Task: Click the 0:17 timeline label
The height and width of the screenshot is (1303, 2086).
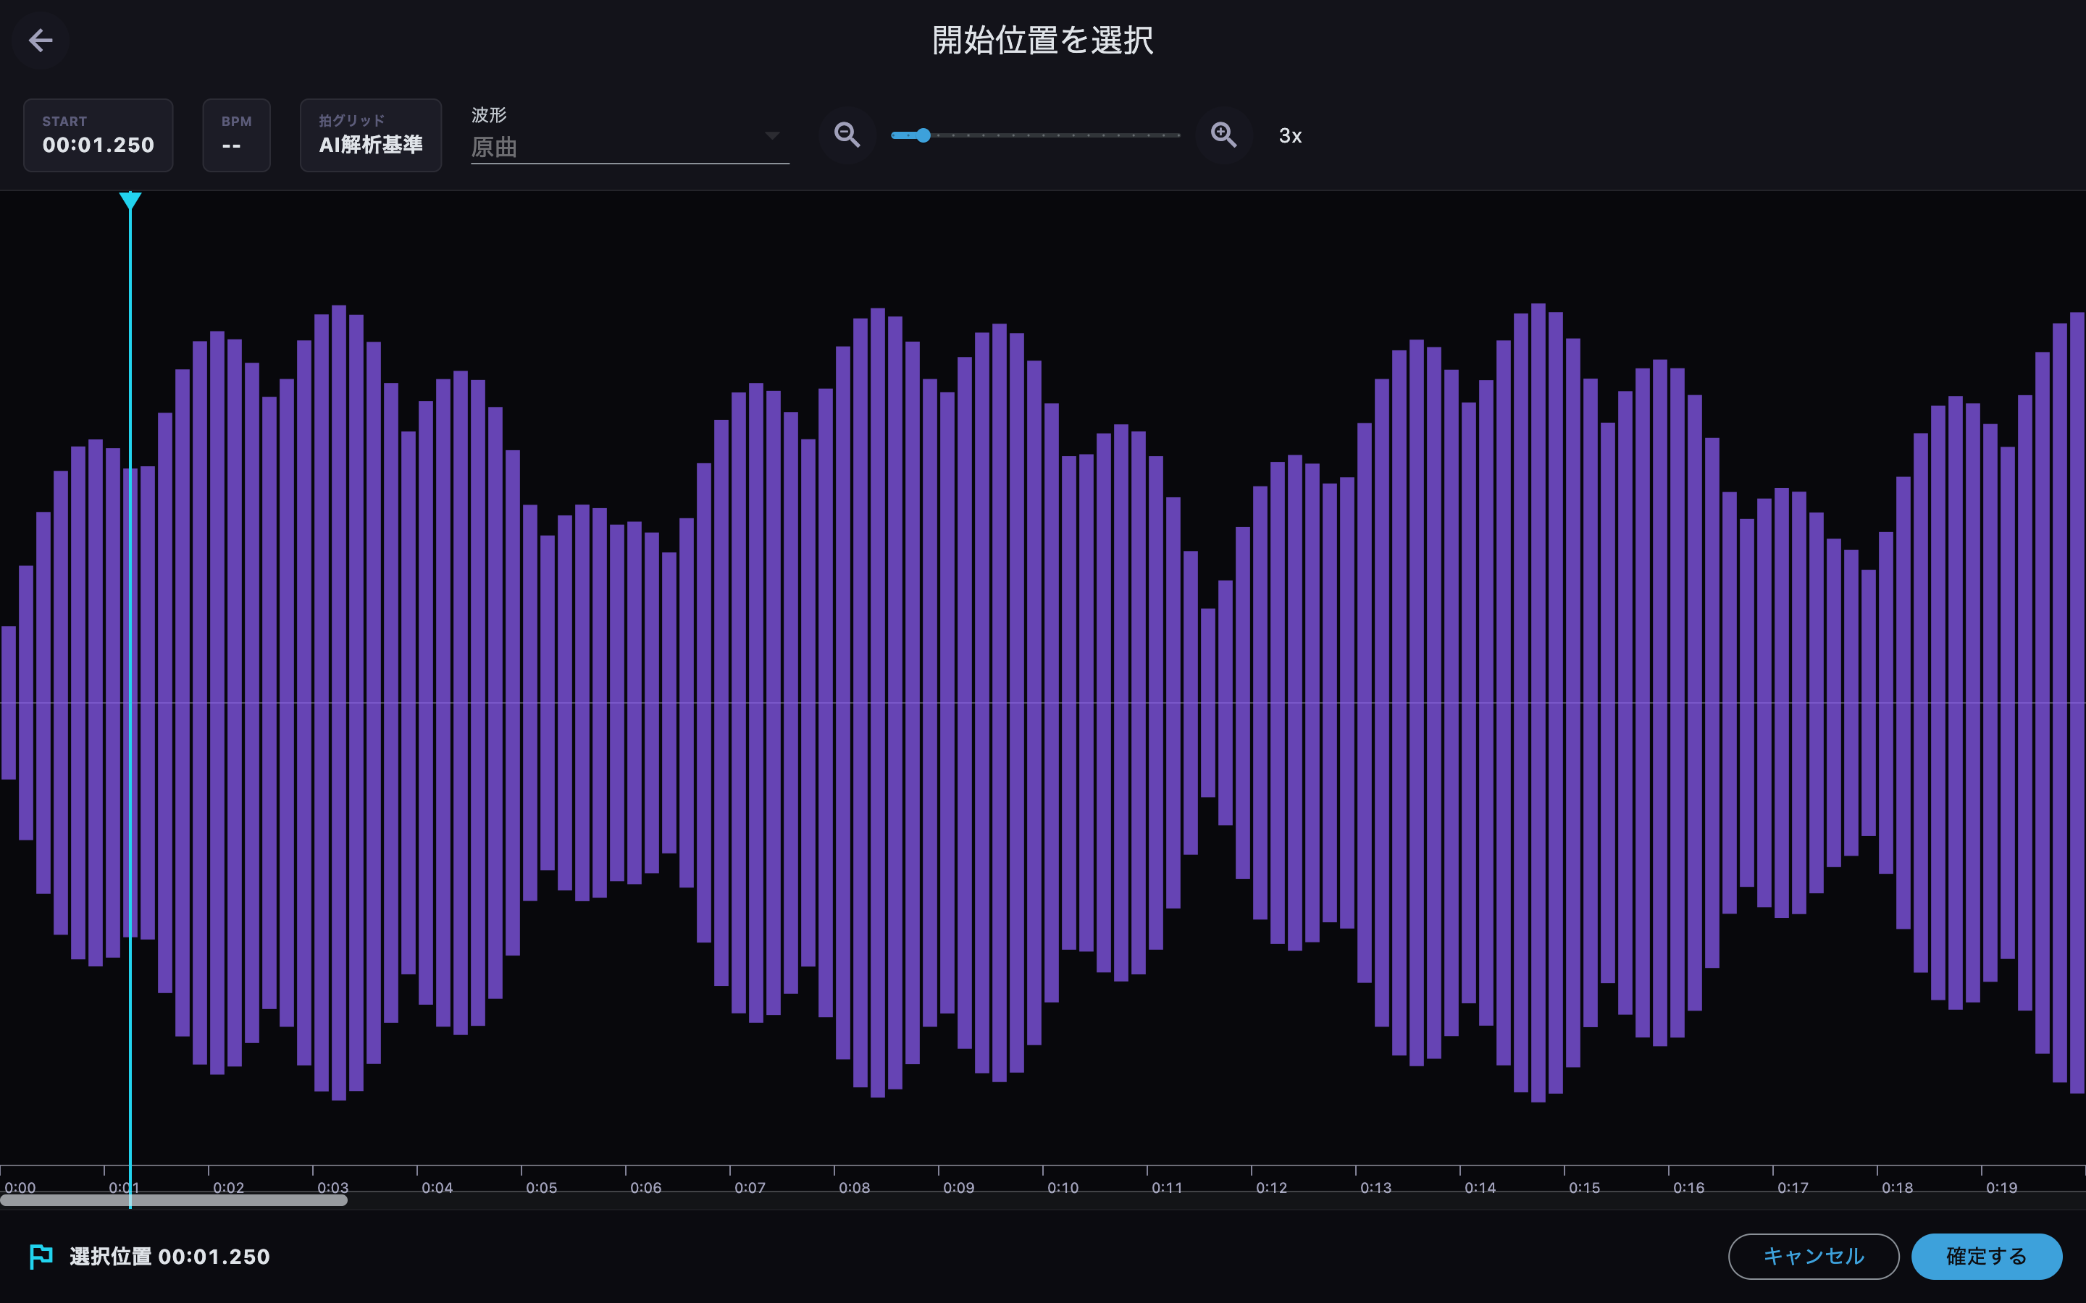Action: click(x=1793, y=1187)
